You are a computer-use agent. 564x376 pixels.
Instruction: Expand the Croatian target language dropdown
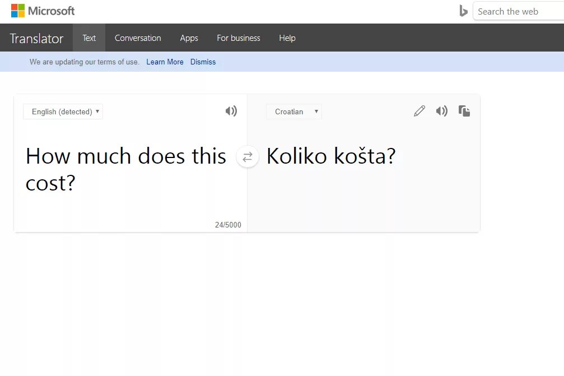pos(293,112)
